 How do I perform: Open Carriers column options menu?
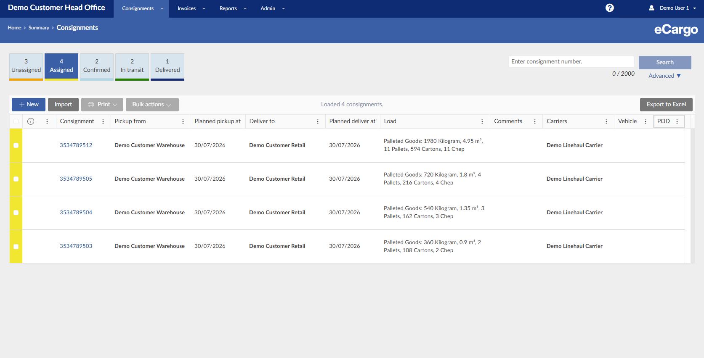606,121
